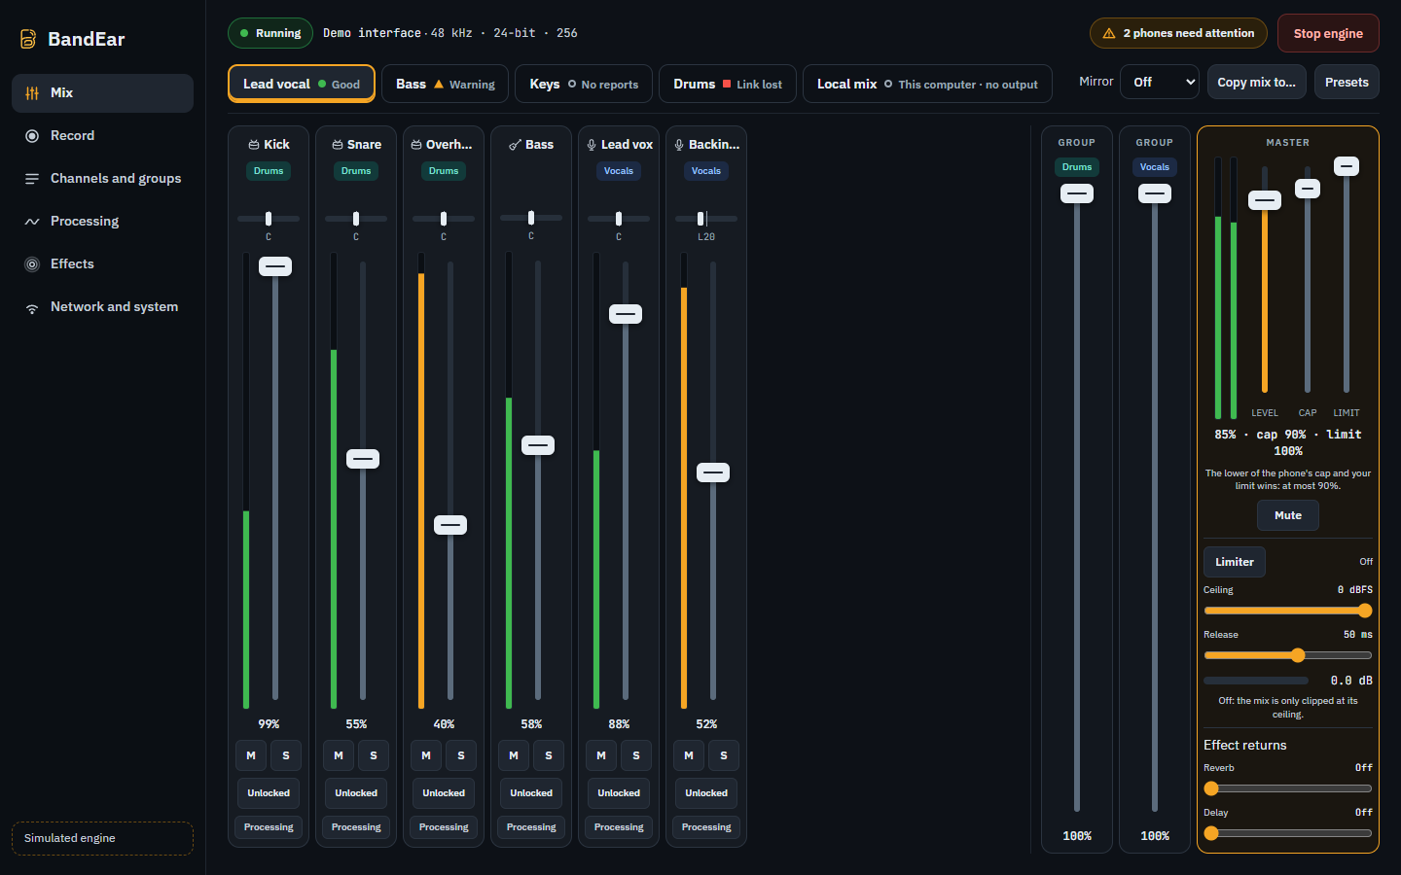The image size is (1401, 875).
Task: Click the Network and system wifi icon
Action: (x=32, y=307)
